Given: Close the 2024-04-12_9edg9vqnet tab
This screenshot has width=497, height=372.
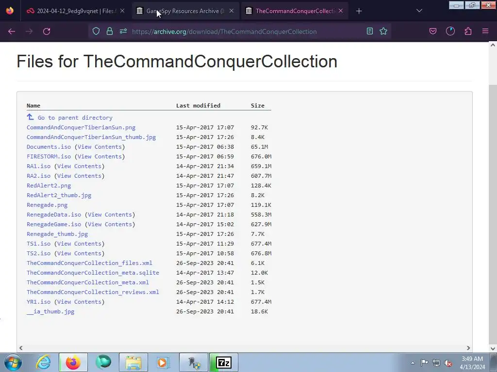Looking at the screenshot, I should click(x=122, y=11).
